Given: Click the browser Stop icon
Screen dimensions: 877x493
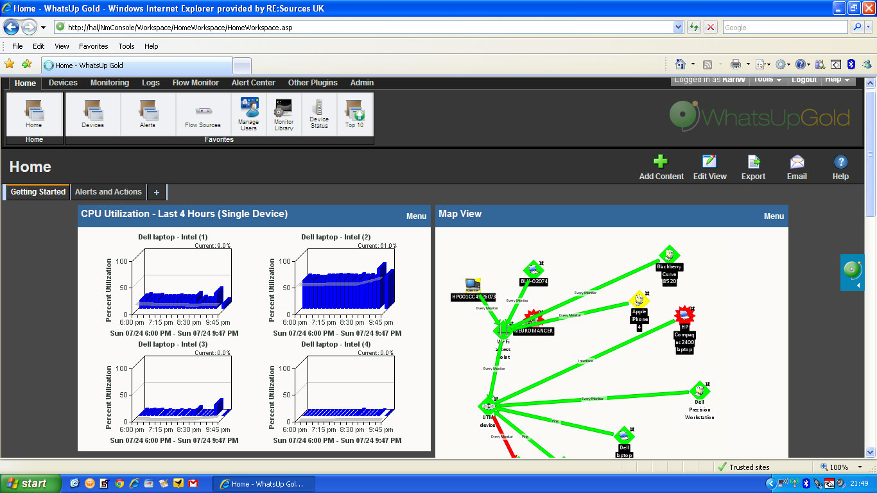Looking at the screenshot, I should coord(711,27).
